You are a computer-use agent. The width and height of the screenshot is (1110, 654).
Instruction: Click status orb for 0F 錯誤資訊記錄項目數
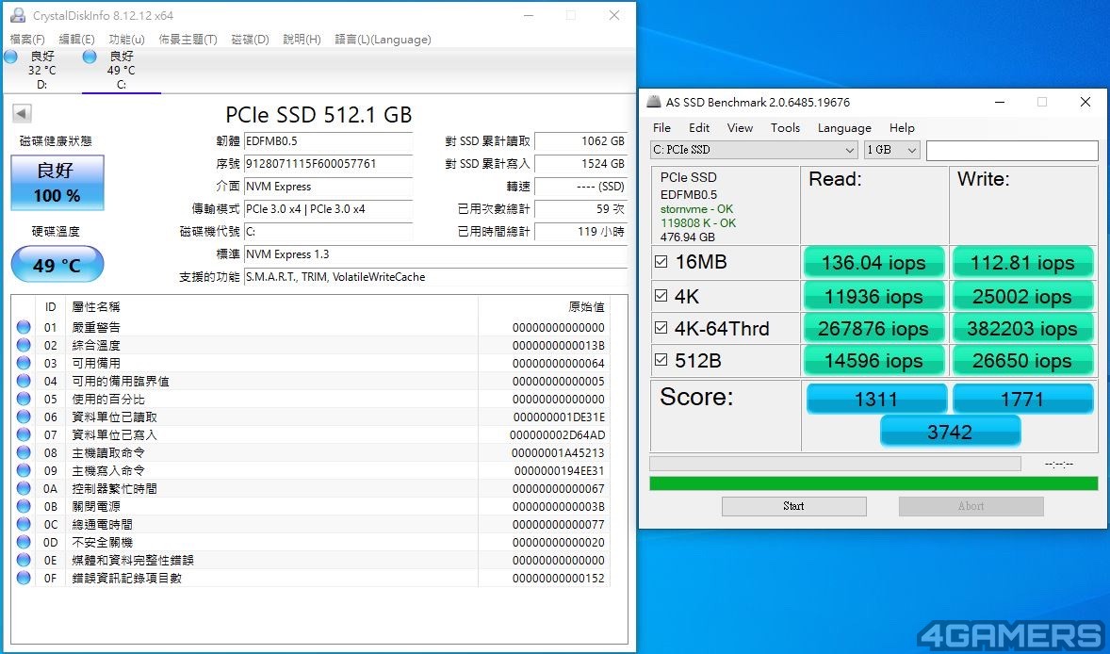coord(24,578)
